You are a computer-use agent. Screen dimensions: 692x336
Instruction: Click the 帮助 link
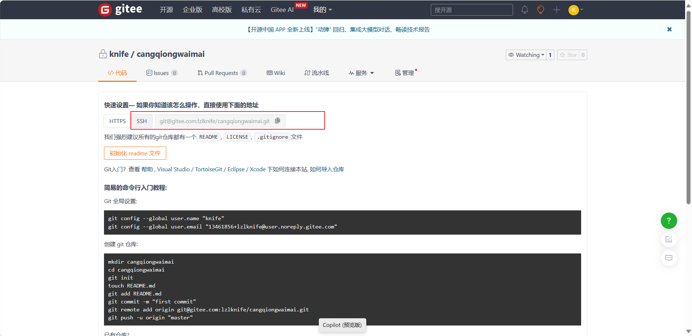coord(147,169)
